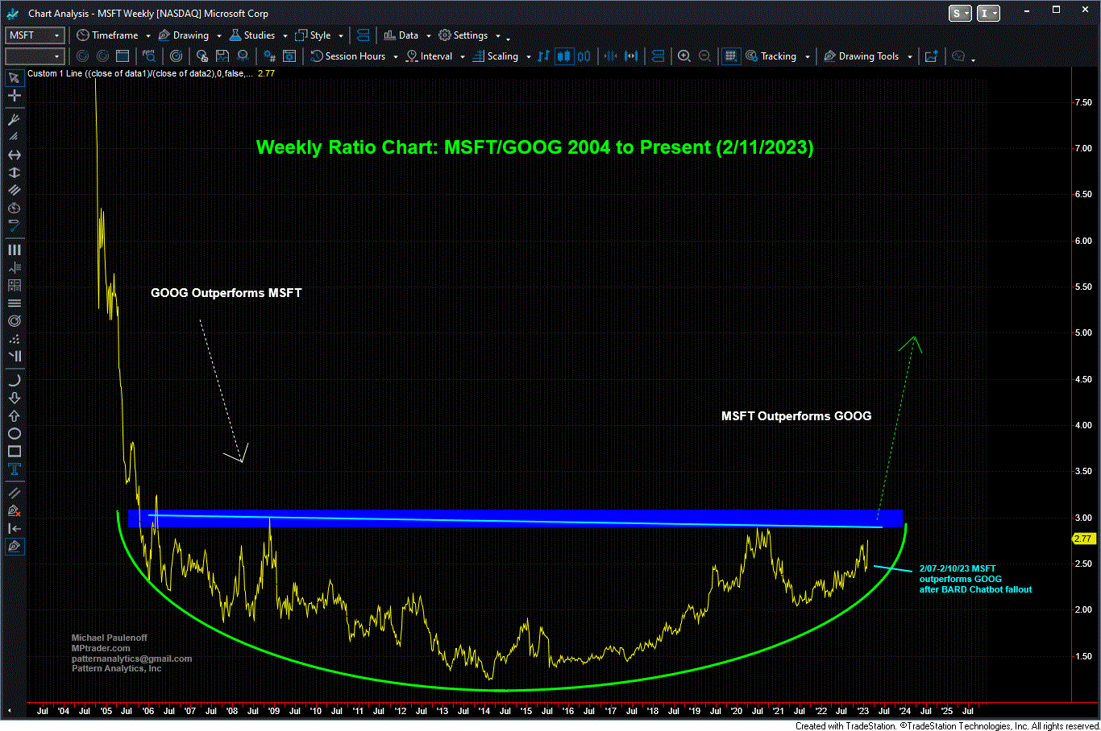
Task: Open the Timeframe menu
Action: pos(107,35)
